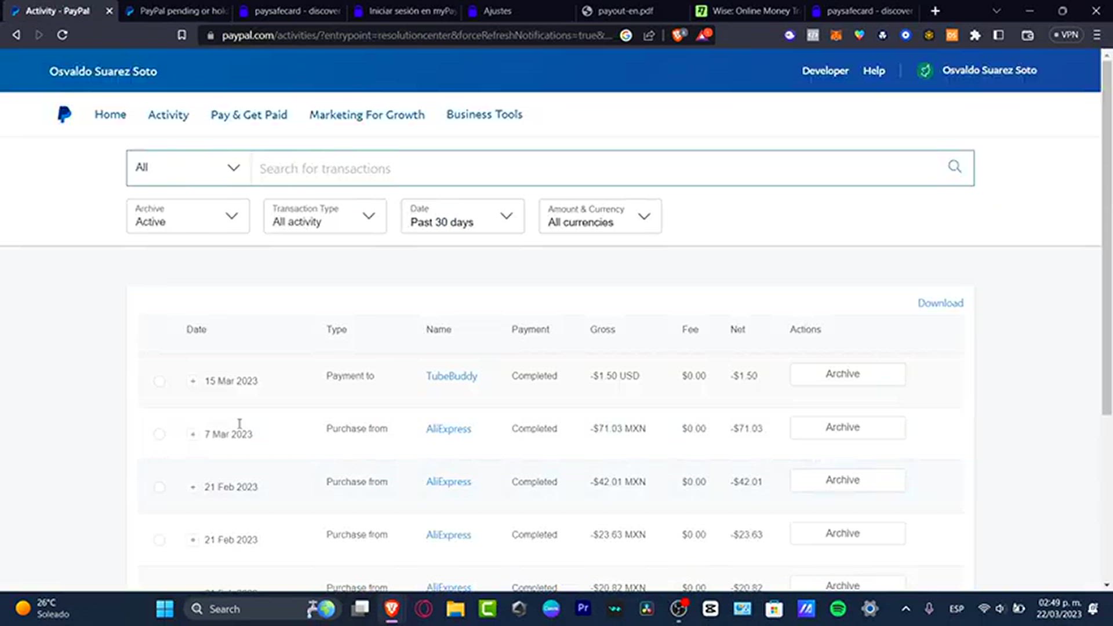
Task: Click the Download link
Action: [940, 303]
